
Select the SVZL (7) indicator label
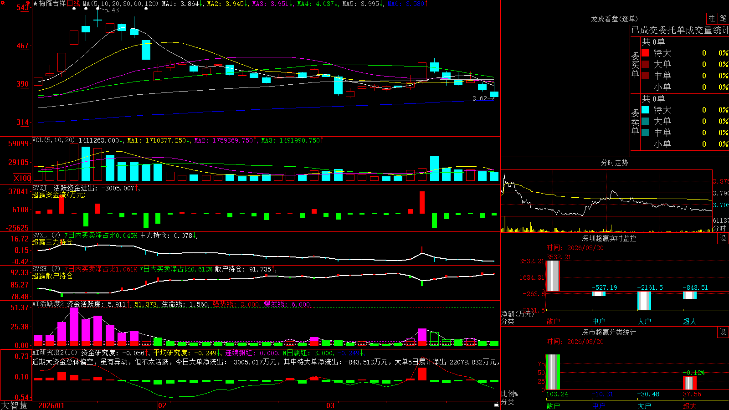[46, 236]
